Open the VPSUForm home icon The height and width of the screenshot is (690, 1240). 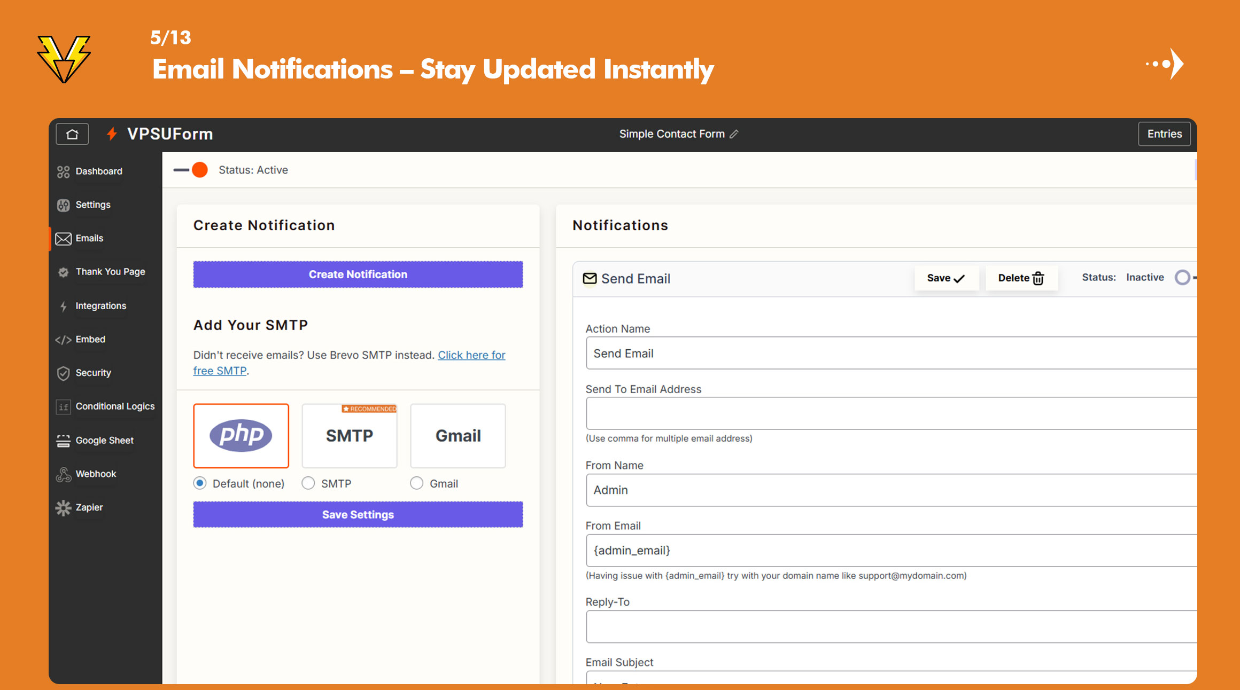72,134
